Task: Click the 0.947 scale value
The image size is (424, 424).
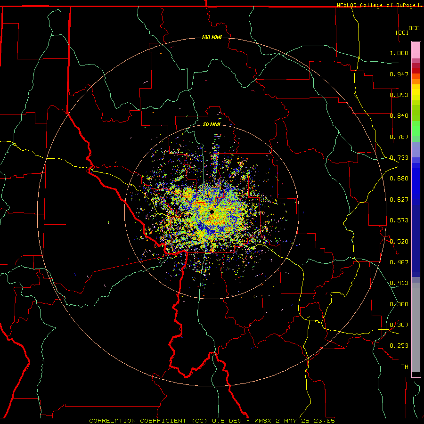Action: click(399, 74)
